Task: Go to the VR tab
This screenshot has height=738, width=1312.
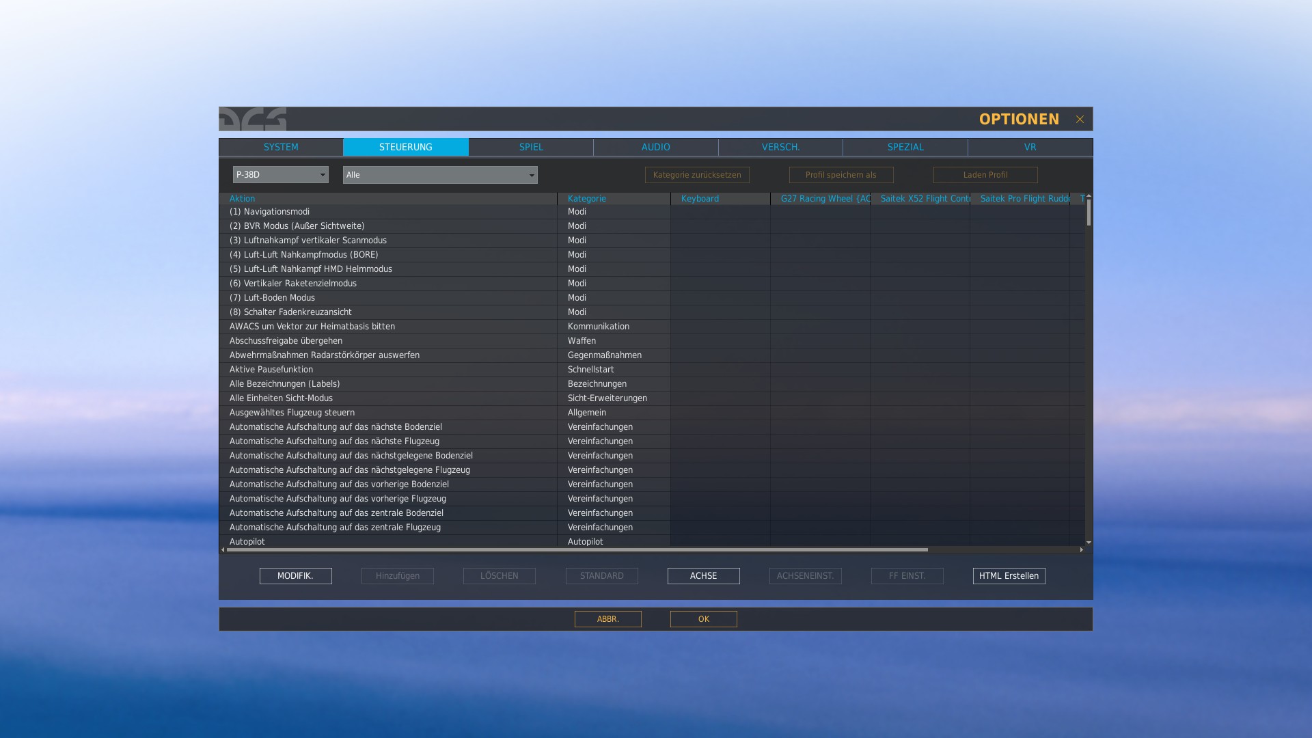Action: coord(1030,147)
